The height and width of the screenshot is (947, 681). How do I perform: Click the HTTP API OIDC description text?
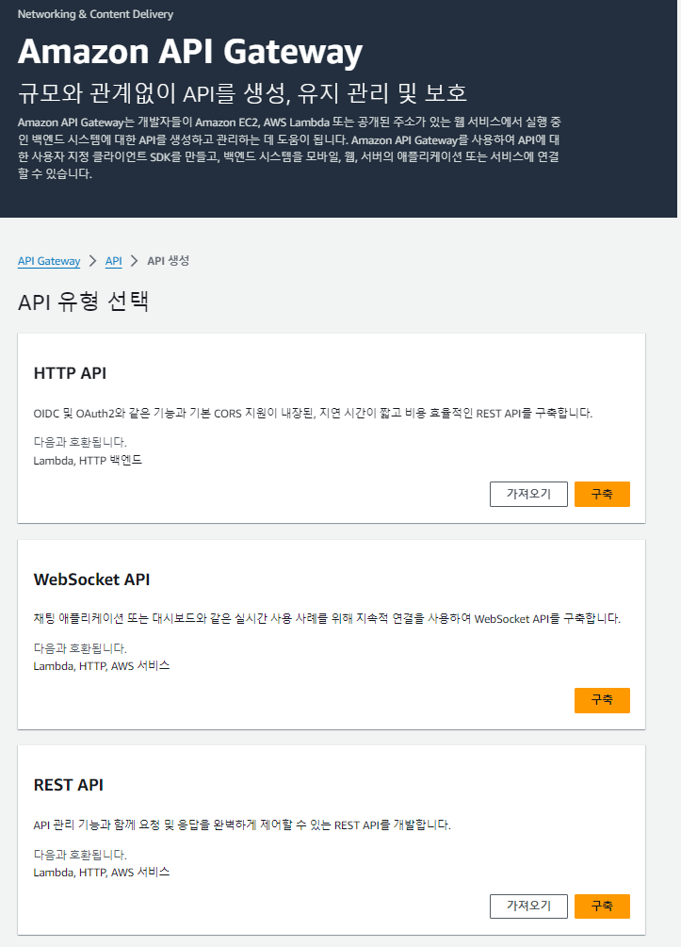click(313, 413)
